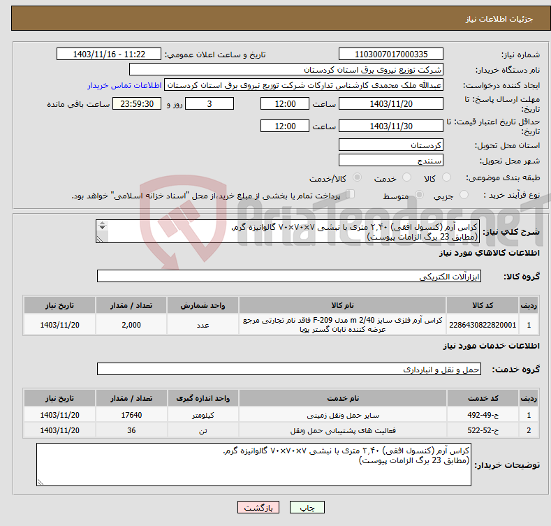
Task: Click the requester field عبدالله ملک محمدی
Action: tap(304, 85)
